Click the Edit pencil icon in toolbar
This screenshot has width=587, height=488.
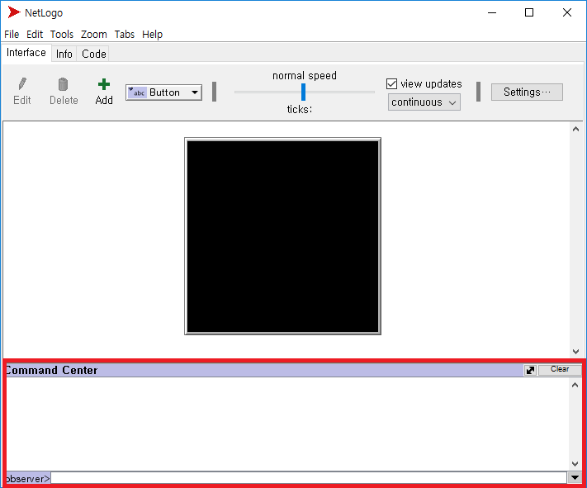point(22,84)
